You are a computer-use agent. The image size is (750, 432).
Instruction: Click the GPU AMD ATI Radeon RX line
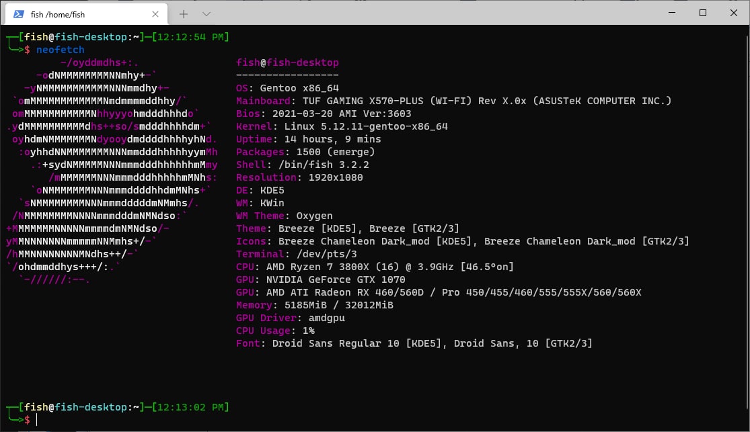(x=439, y=292)
